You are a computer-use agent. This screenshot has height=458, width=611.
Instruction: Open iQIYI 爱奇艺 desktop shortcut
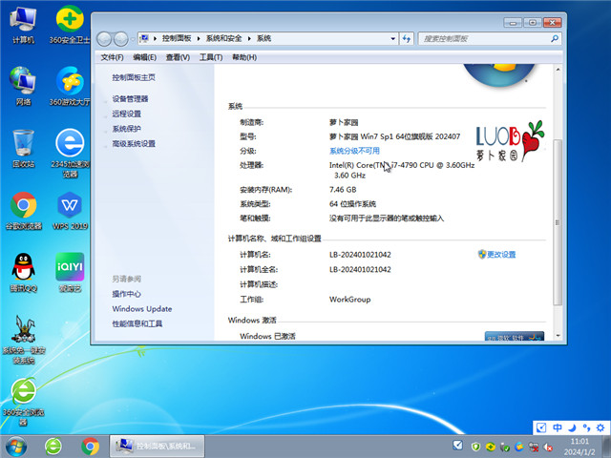click(x=70, y=273)
